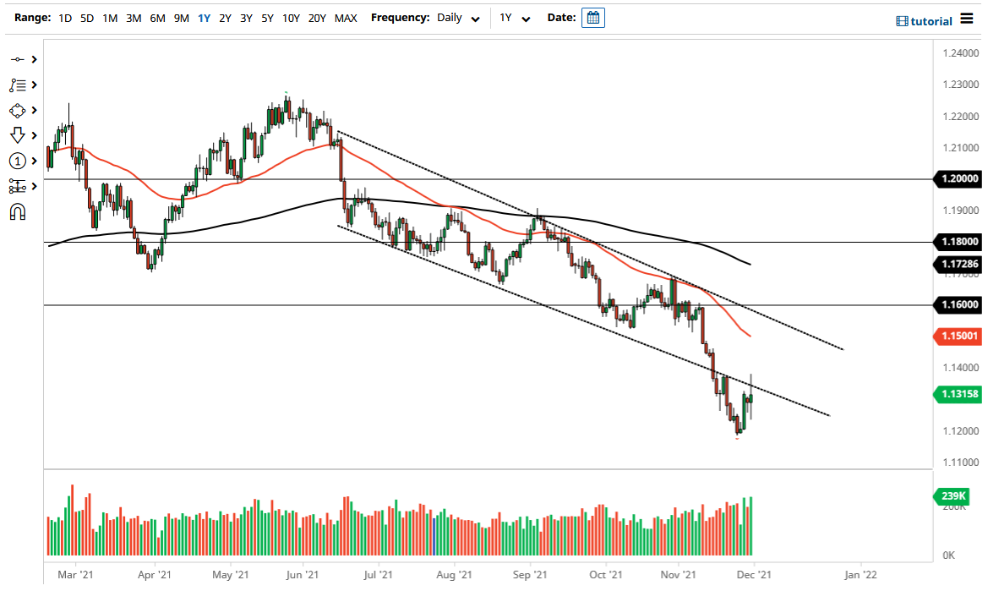
Task: Open the Frequency Daily dropdown
Action: [x=456, y=18]
